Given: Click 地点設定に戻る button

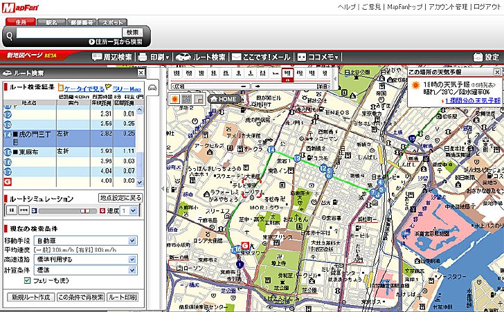Looking at the screenshot, I should pyautogui.click(x=120, y=198).
